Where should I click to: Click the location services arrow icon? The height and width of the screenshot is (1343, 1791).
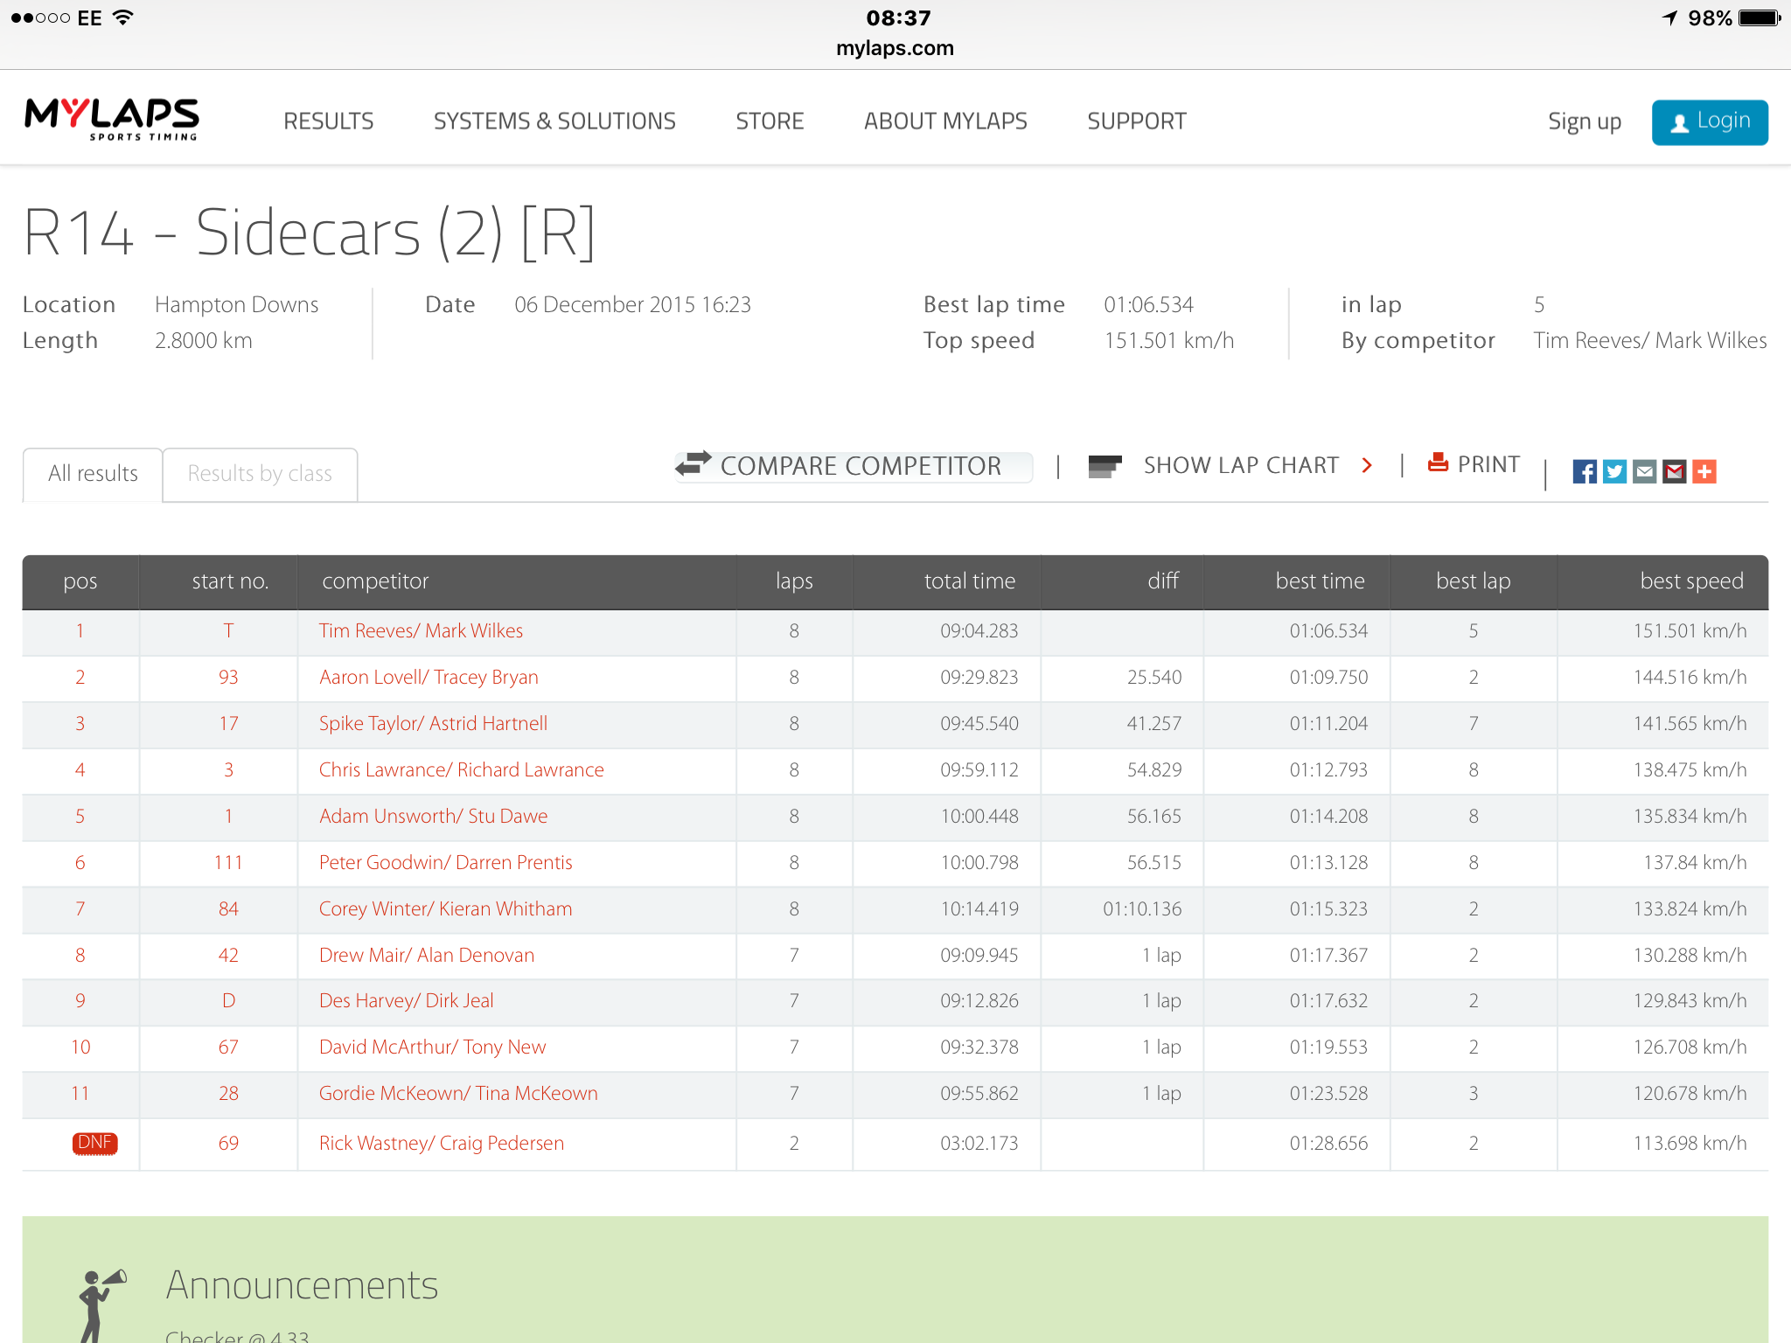point(1670,17)
